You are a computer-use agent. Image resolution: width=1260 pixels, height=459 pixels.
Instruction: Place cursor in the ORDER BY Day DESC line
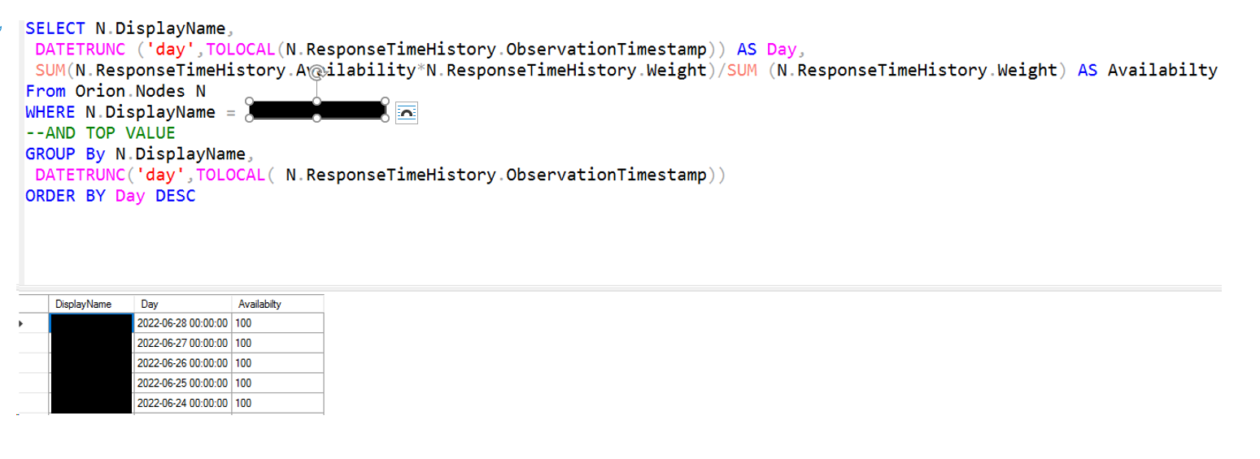click(x=111, y=196)
